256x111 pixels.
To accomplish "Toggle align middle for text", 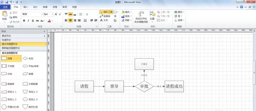I will pyautogui.click(x=70, y=14).
